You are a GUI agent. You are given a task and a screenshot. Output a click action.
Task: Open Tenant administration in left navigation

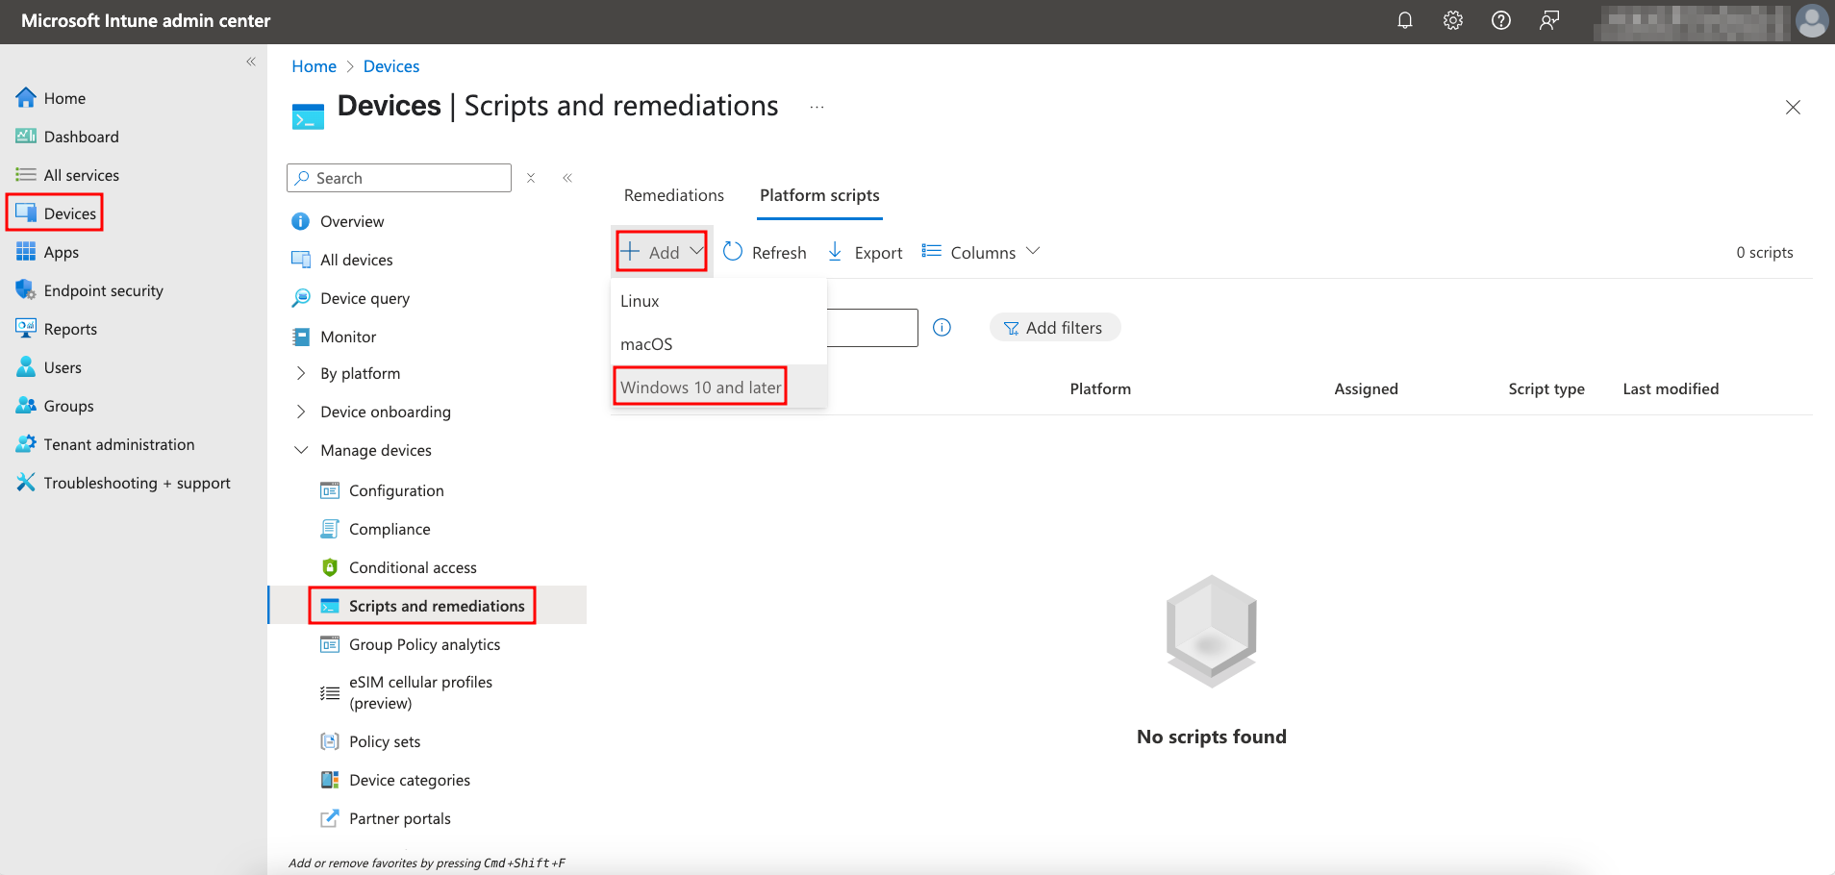pyautogui.click(x=105, y=444)
